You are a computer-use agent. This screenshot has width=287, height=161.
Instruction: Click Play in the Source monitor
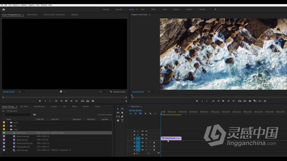click(66, 101)
